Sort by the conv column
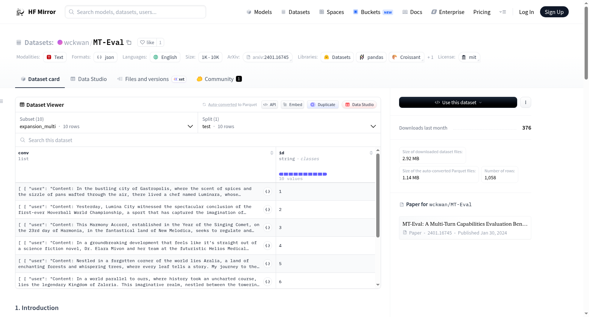589x317 pixels. (x=272, y=153)
